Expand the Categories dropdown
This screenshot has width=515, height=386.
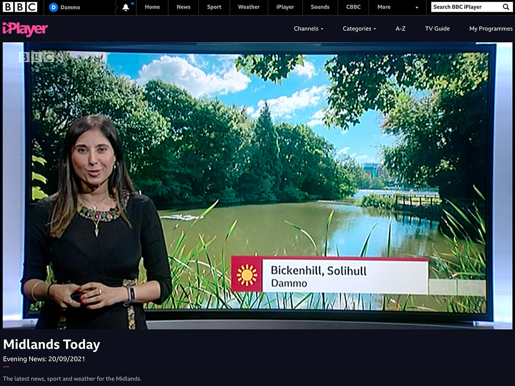click(359, 29)
